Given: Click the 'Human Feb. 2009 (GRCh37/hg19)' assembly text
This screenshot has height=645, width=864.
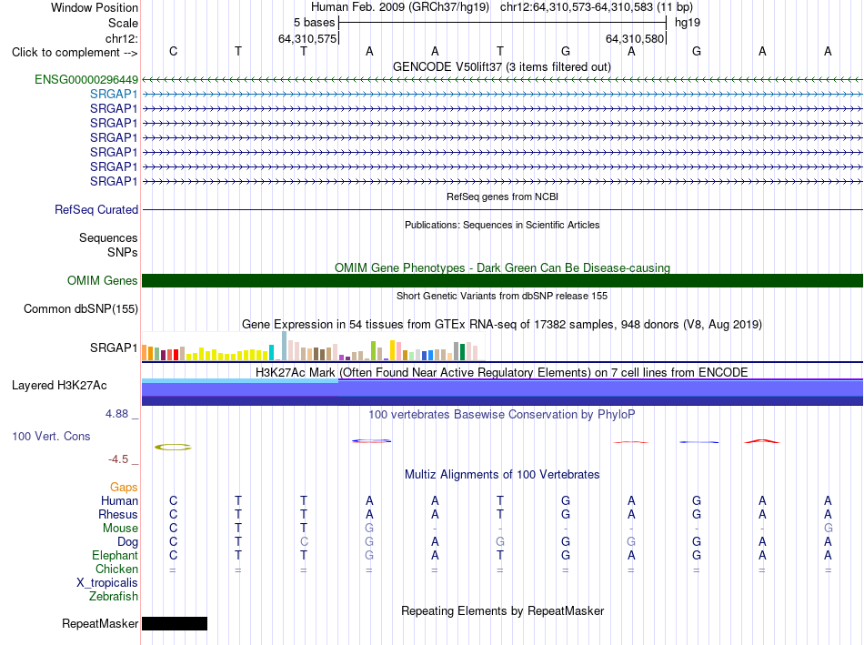Looking at the screenshot, I should [399, 7].
